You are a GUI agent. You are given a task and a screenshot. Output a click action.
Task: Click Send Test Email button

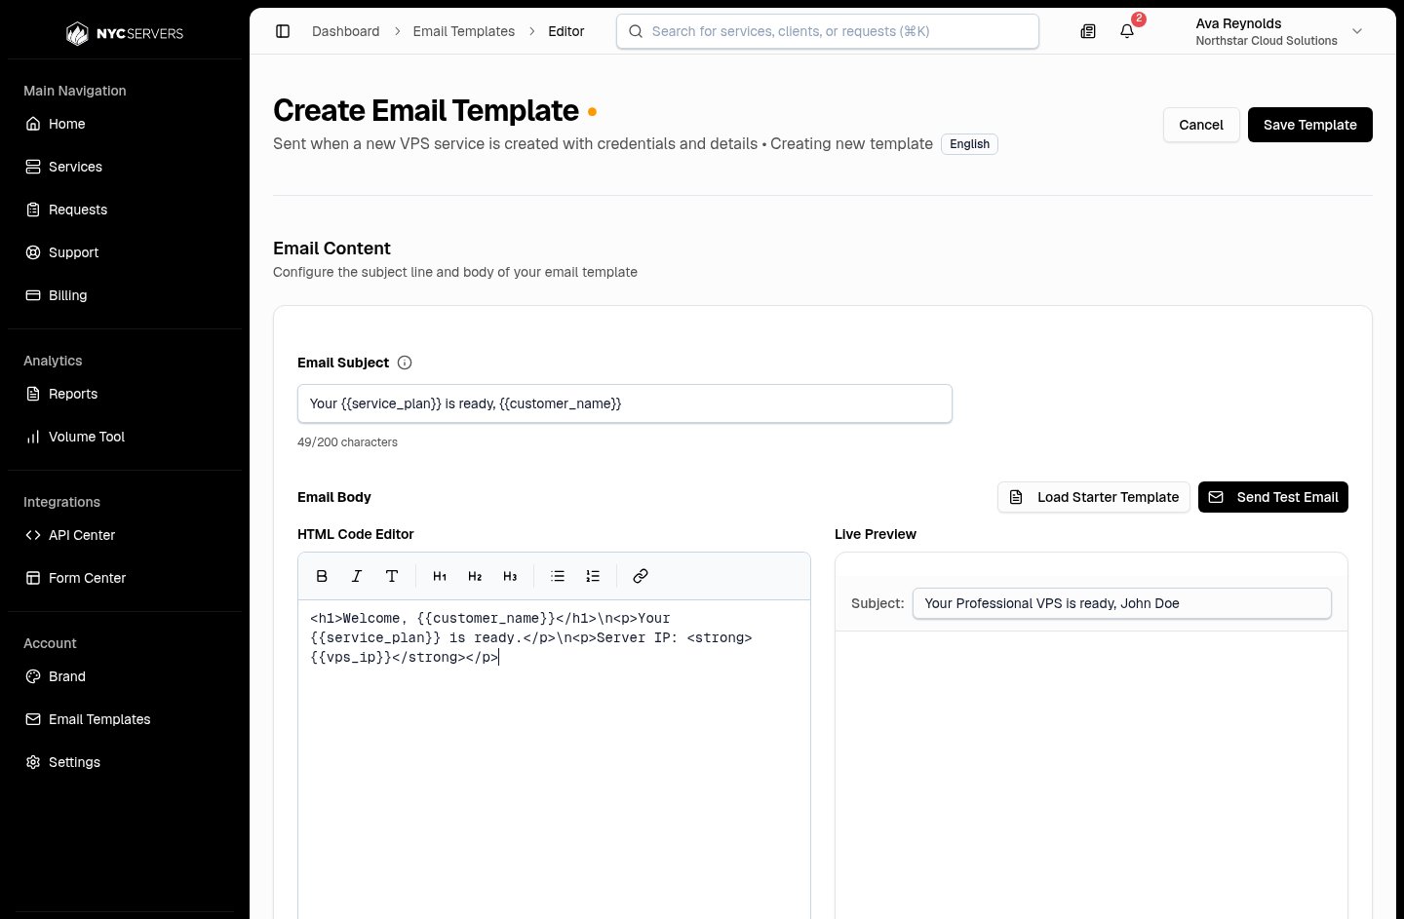click(1272, 497)
